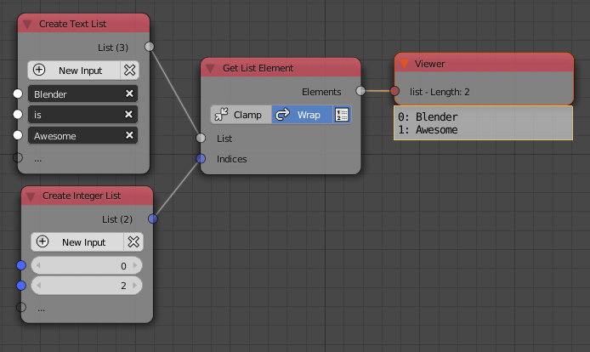Collapse the Create Text List node
The height and width of the screenshot is (352, 590).
(x=27, y=25)
